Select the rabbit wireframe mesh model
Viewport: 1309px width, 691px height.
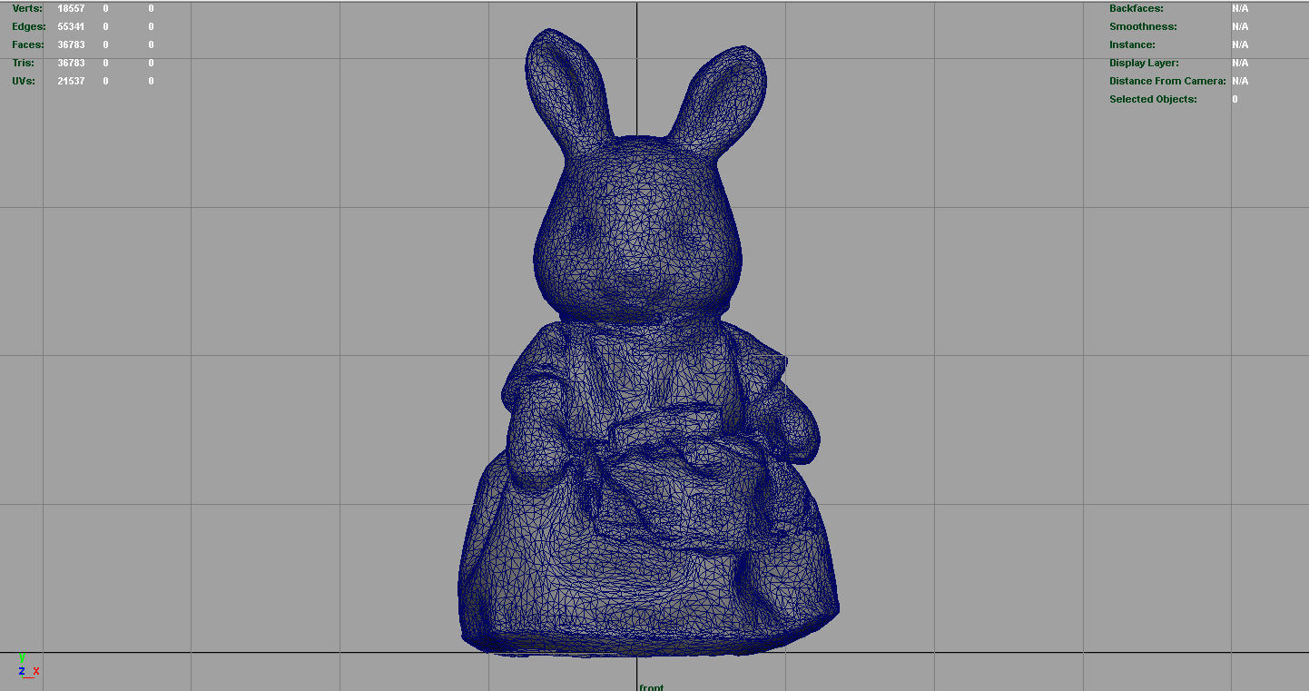[648, 342]
